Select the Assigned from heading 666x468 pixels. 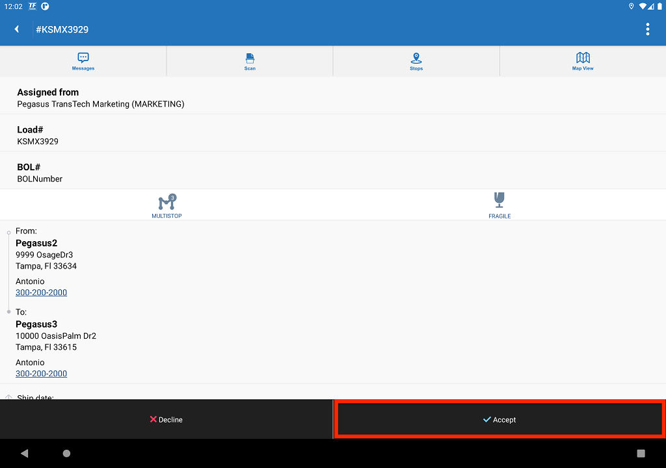[x=48, y=92]
